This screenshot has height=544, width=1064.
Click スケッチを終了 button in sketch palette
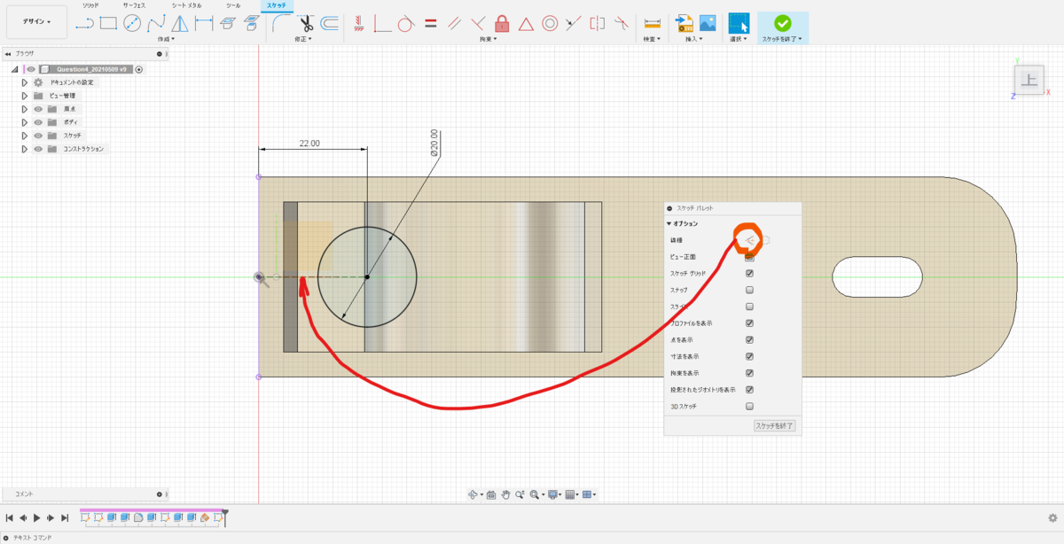point(774,425)
